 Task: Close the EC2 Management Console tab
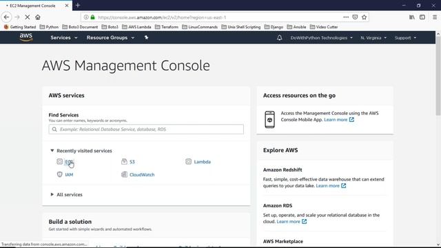pos(67,6)
